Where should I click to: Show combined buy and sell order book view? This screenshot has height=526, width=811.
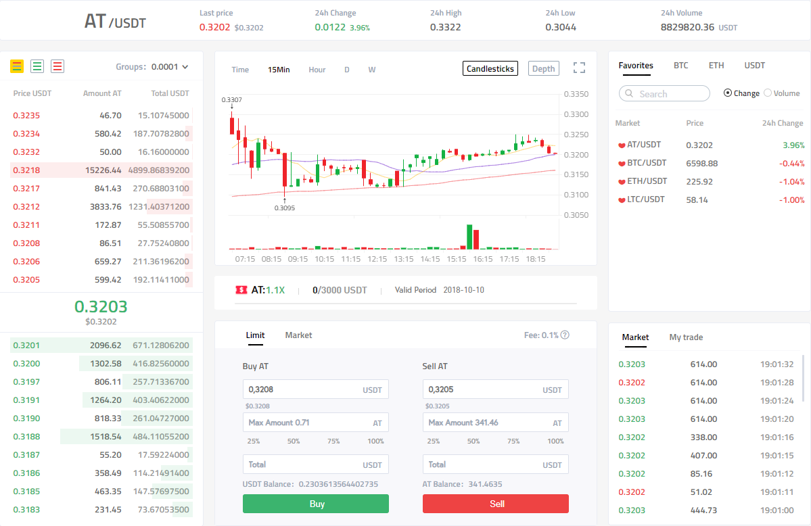pos(17,66)
